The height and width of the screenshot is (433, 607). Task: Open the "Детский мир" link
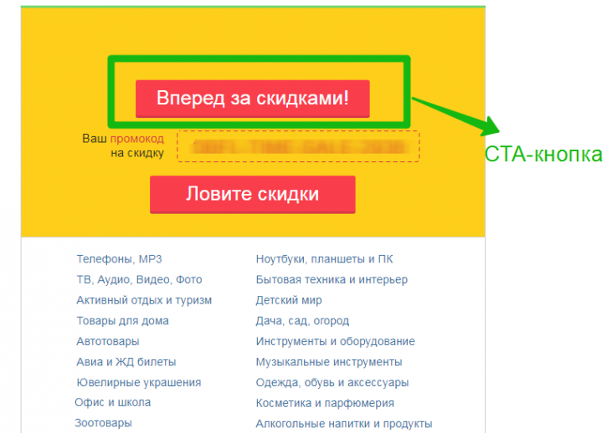289,300
